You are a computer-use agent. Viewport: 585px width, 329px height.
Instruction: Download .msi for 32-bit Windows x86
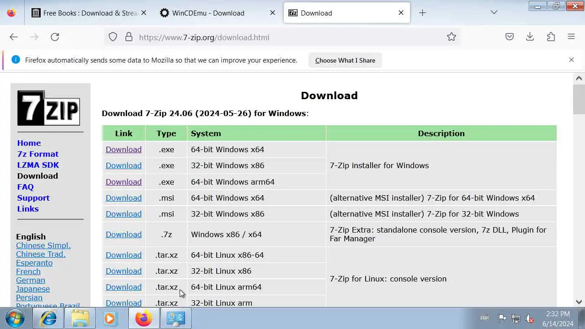[123, 214]
